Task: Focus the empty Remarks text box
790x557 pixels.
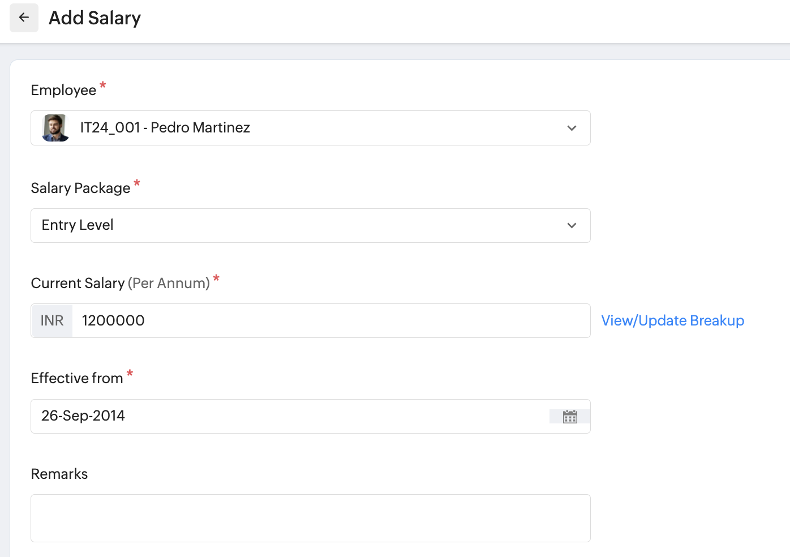Action: coord(310,518)
